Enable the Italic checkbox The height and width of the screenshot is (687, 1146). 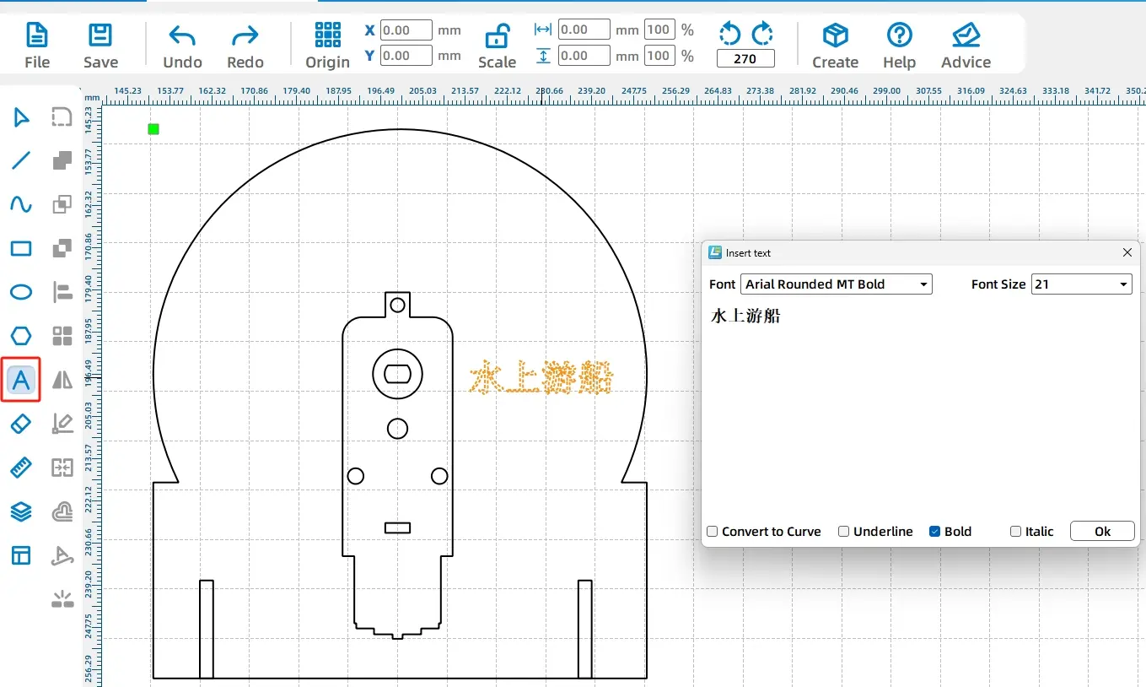coord(1016,532)
